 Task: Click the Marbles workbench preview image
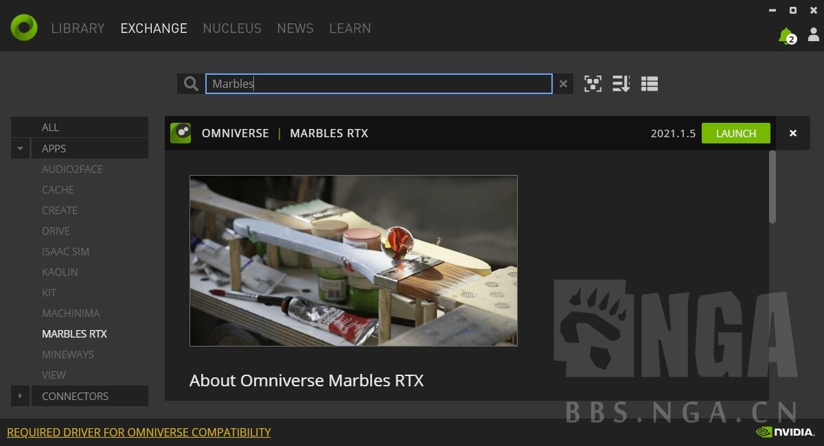(x=353, y=261)
